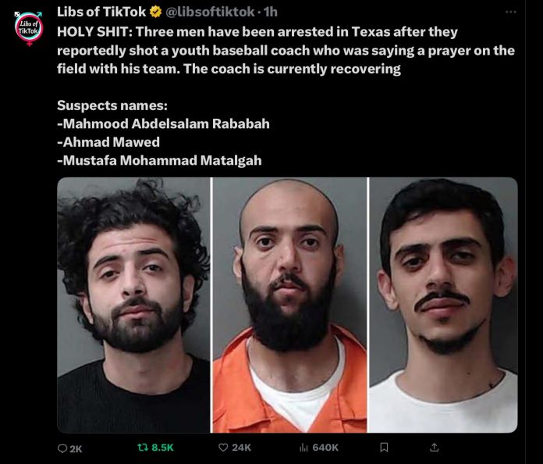View the middle mugshot with orange jumpsuit
This screenshot has width=543, height=464.
point(289,305)
